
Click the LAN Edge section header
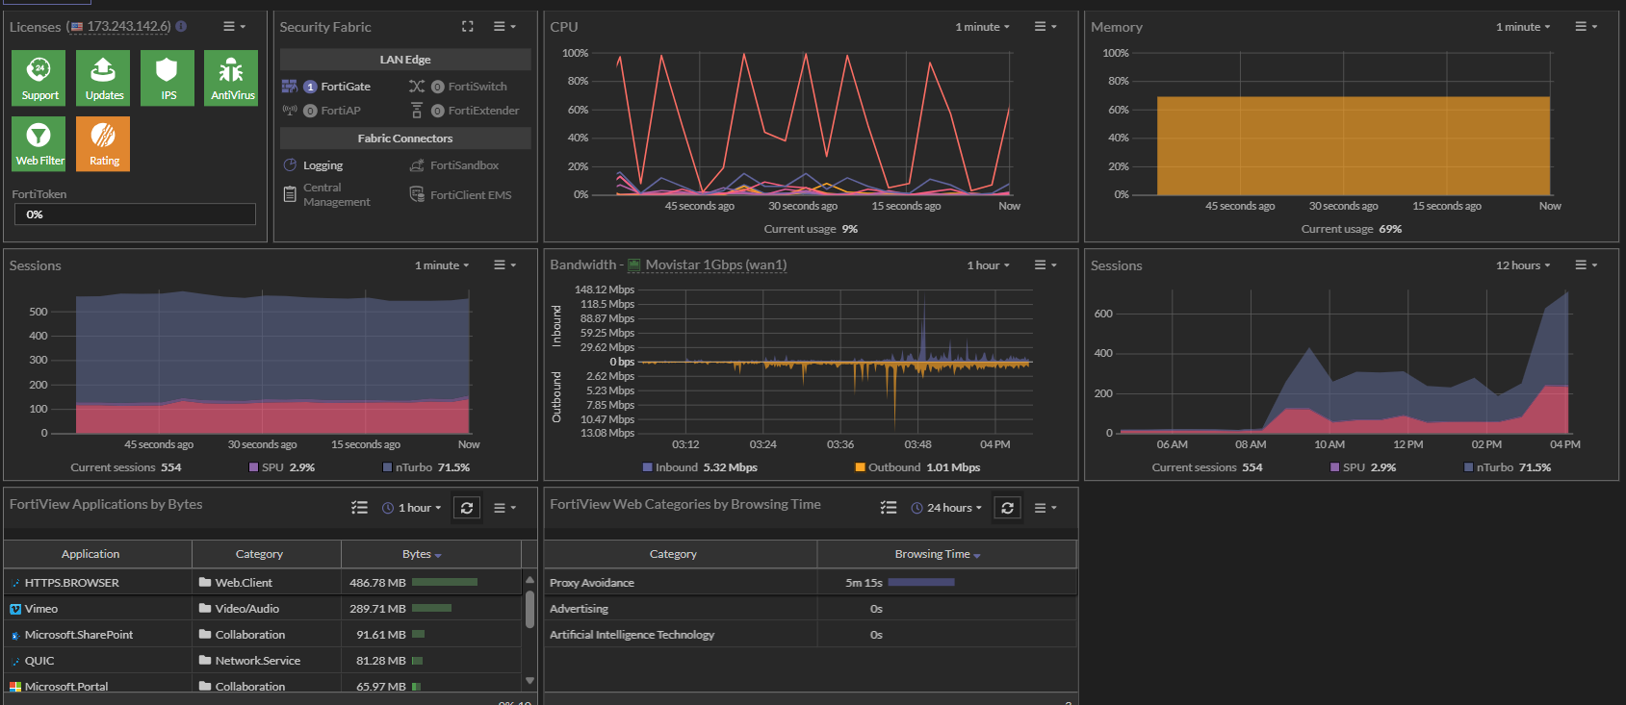[x=405, y=60]
